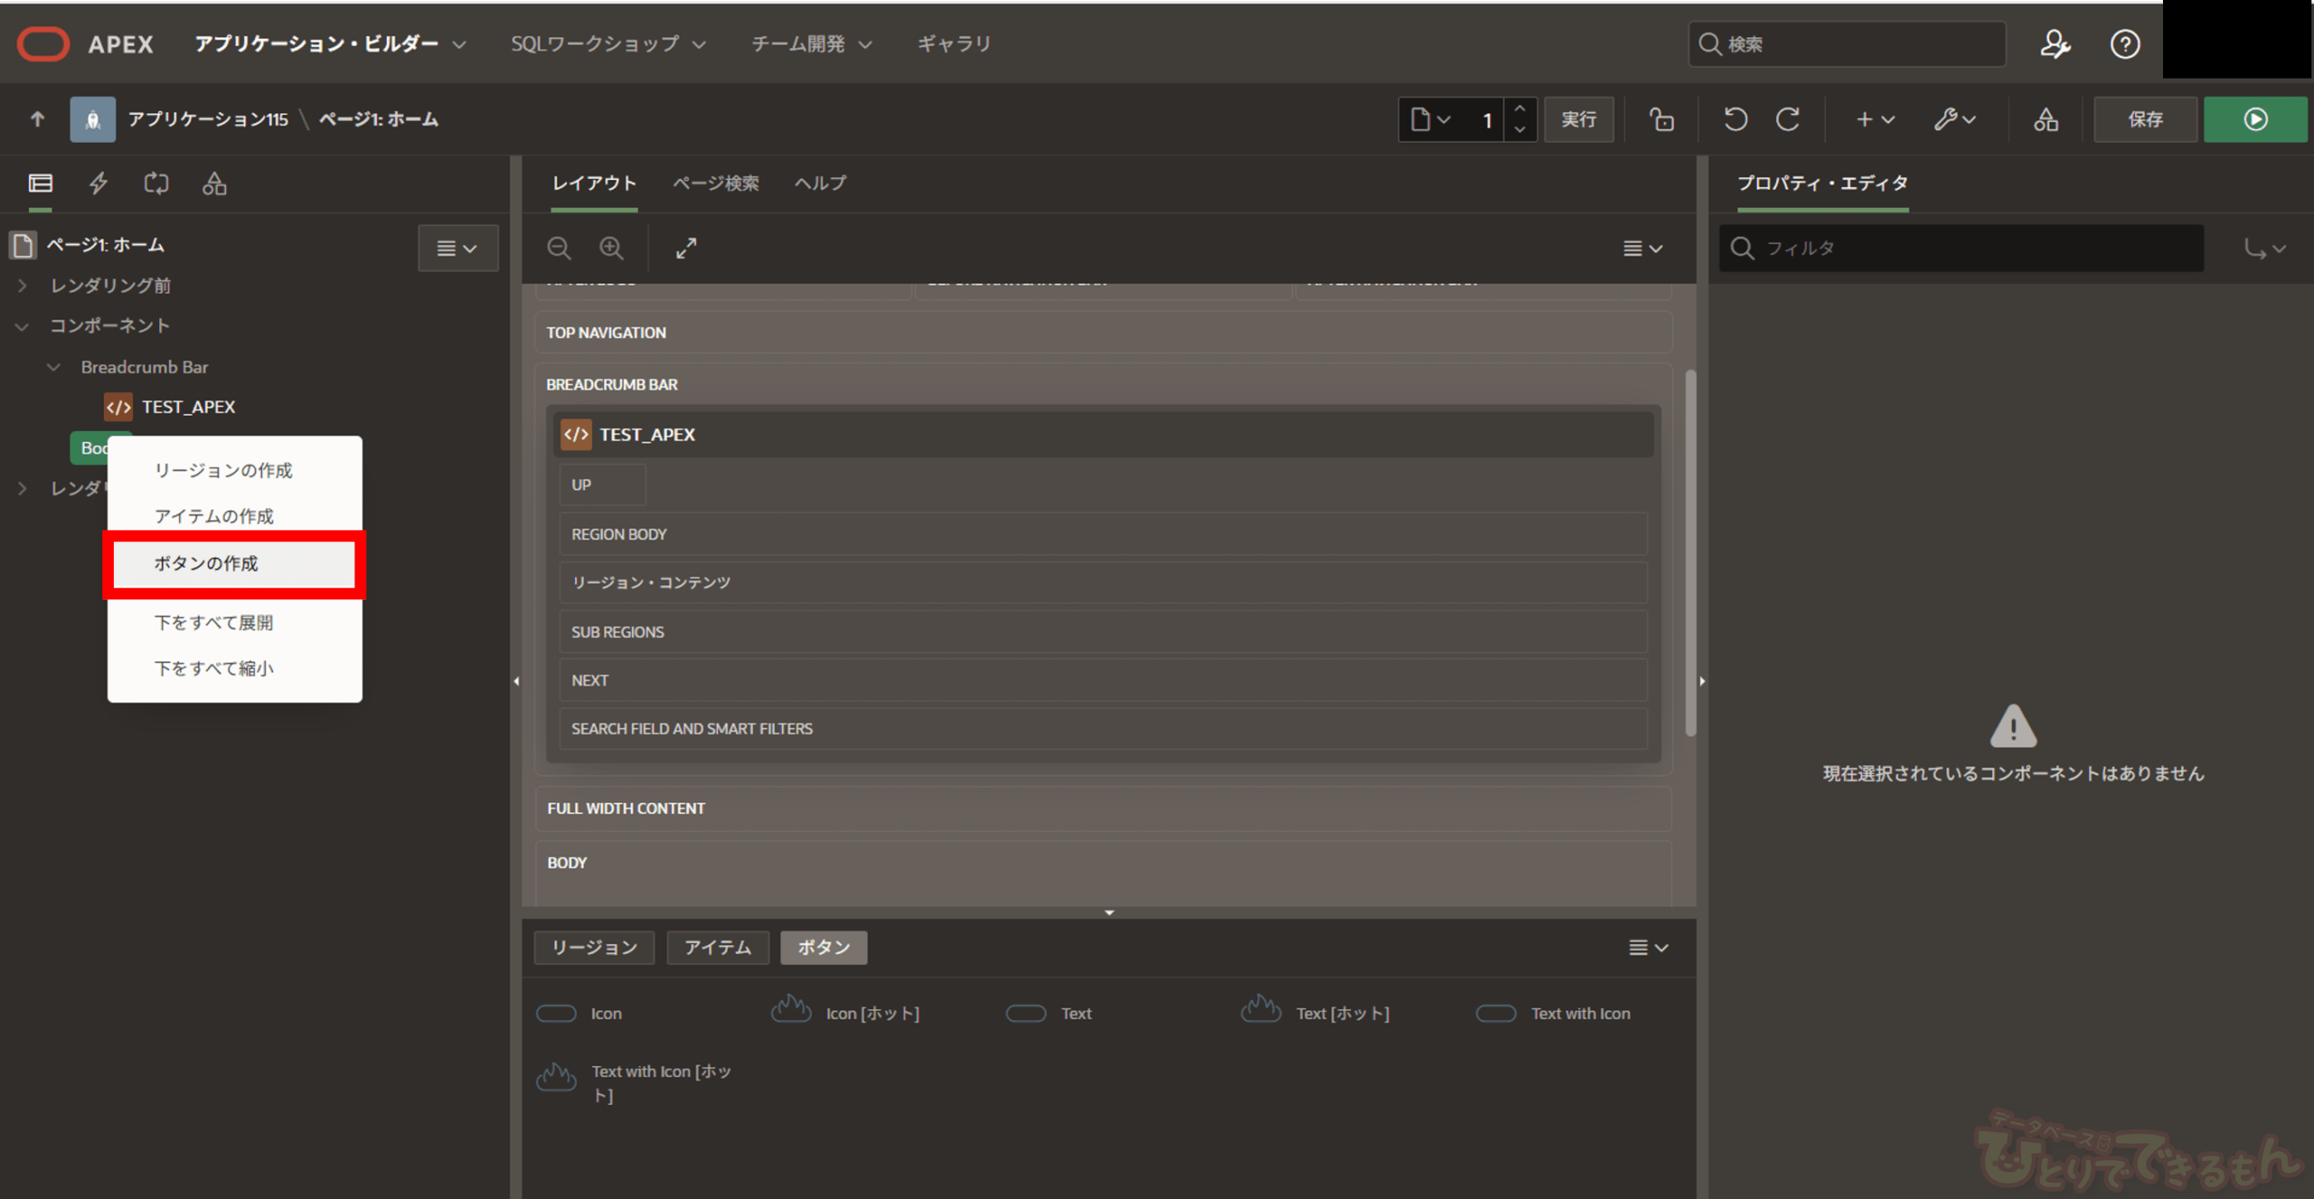The height and width of the screenshot is (1199, 2314).
Task: Open the Processing tab icon
Action: click(156, 183)
